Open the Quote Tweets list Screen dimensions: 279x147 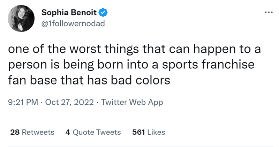click(97, 132)
